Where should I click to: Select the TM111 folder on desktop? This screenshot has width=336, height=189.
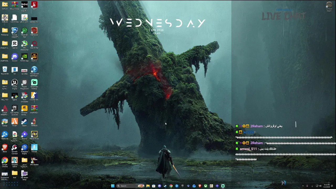(x=5, y=84)
